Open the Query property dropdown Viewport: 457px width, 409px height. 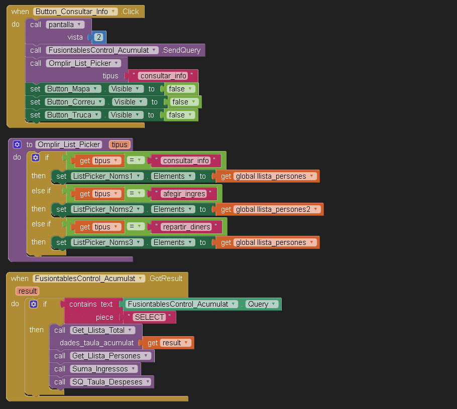click(x=274, y=304)
